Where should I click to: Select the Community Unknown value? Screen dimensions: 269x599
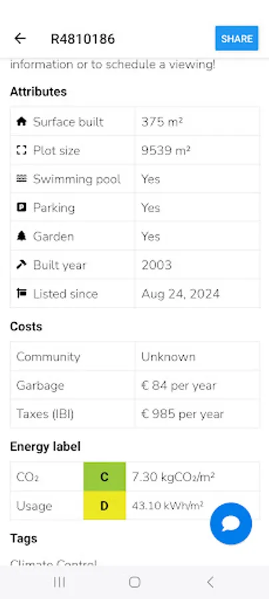coord(168,357)
